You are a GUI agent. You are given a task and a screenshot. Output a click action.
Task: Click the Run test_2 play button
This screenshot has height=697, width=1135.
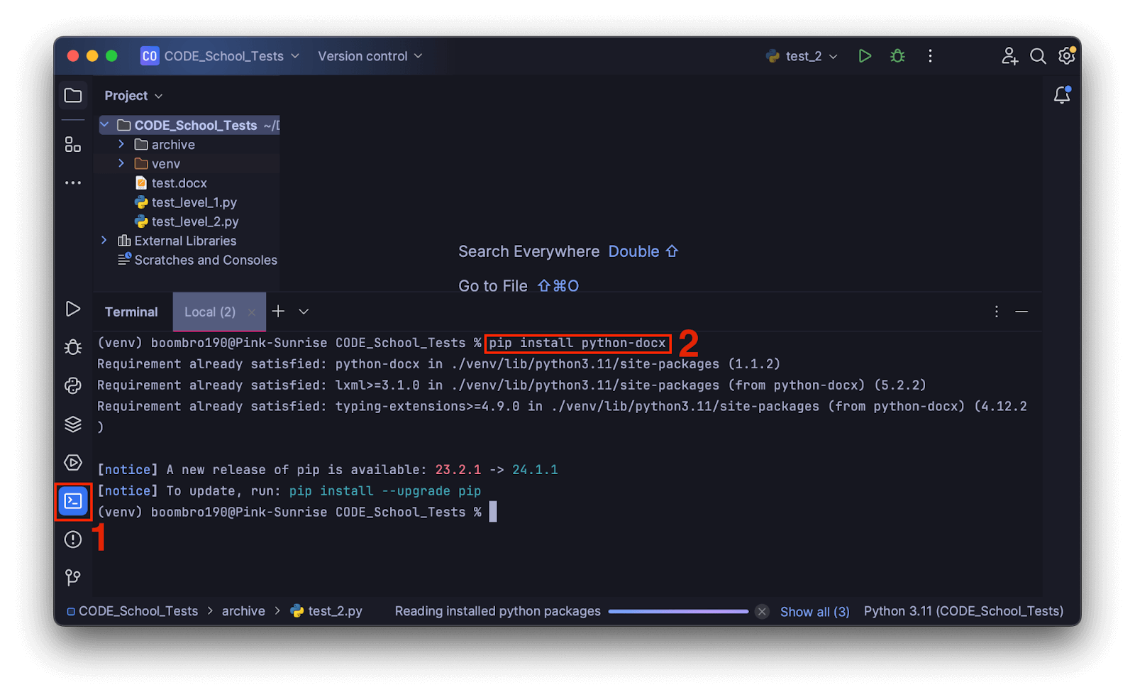[864, 56]
